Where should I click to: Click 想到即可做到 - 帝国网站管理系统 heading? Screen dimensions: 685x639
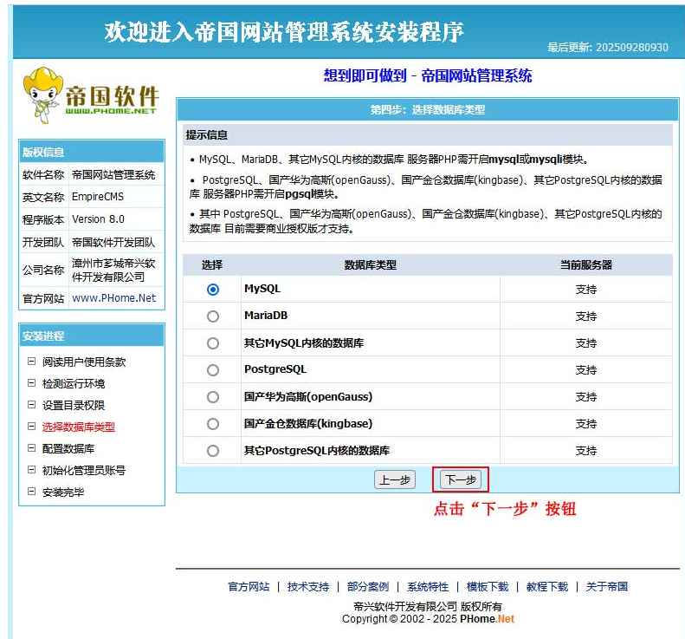428,75
